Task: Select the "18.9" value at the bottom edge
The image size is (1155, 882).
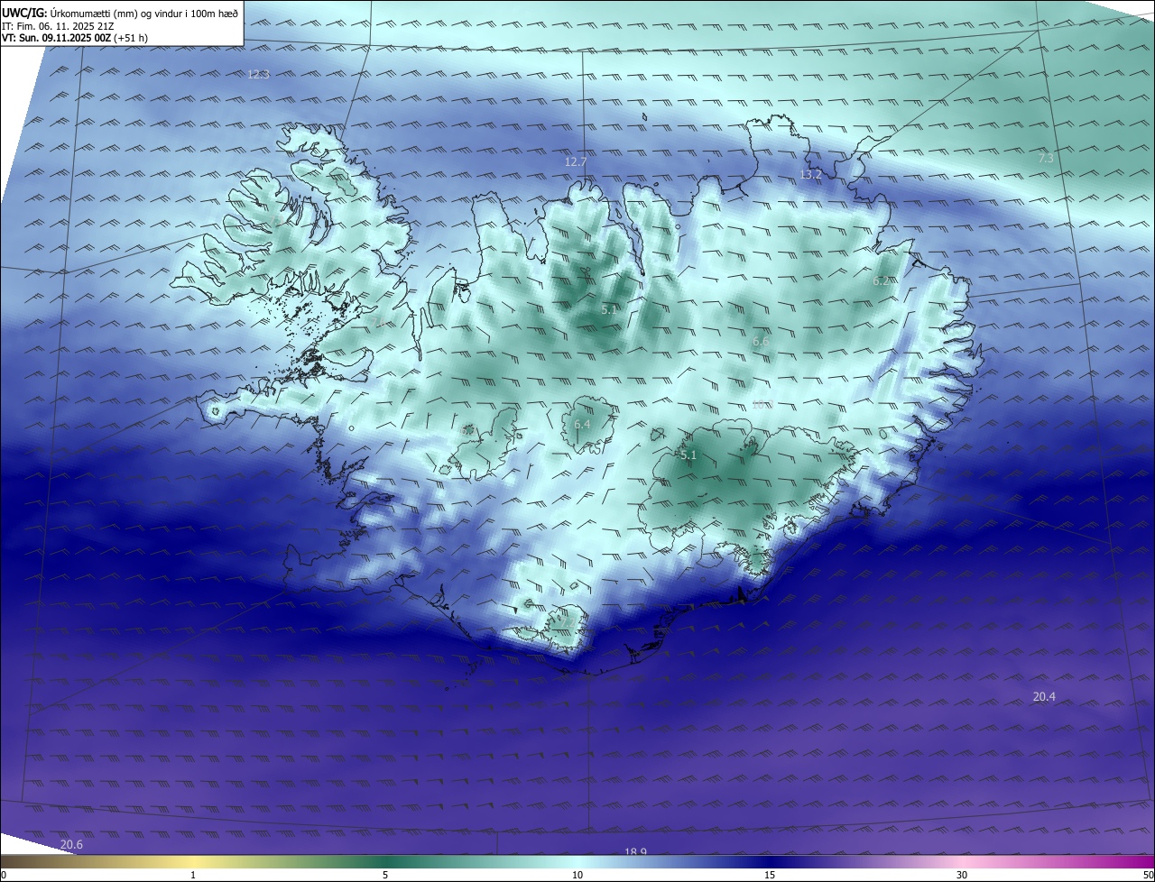Action: 636,851
